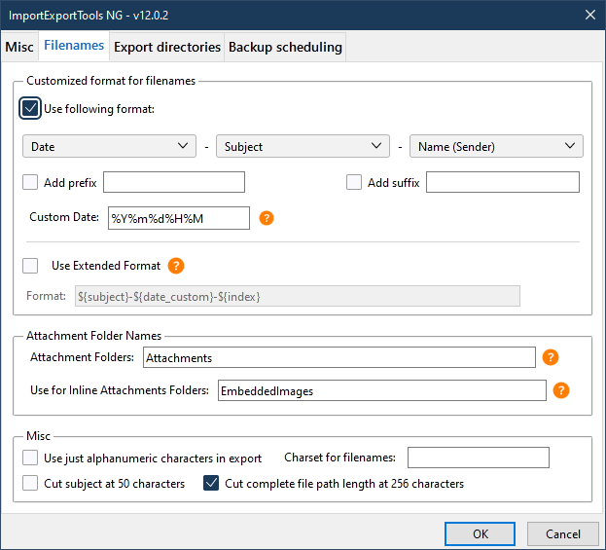This screenshot has height=550, width=606.
Task: Close the ImportExportTools NG dialog
Action: click(x=589, y=14)
